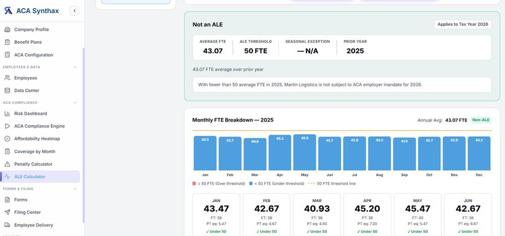Click the ALE Calculator pulse icon
The width and height of the screenshot is (505, 236).
point(7,177)
